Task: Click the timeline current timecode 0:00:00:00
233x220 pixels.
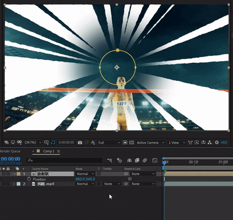Action: coord(10,159)
